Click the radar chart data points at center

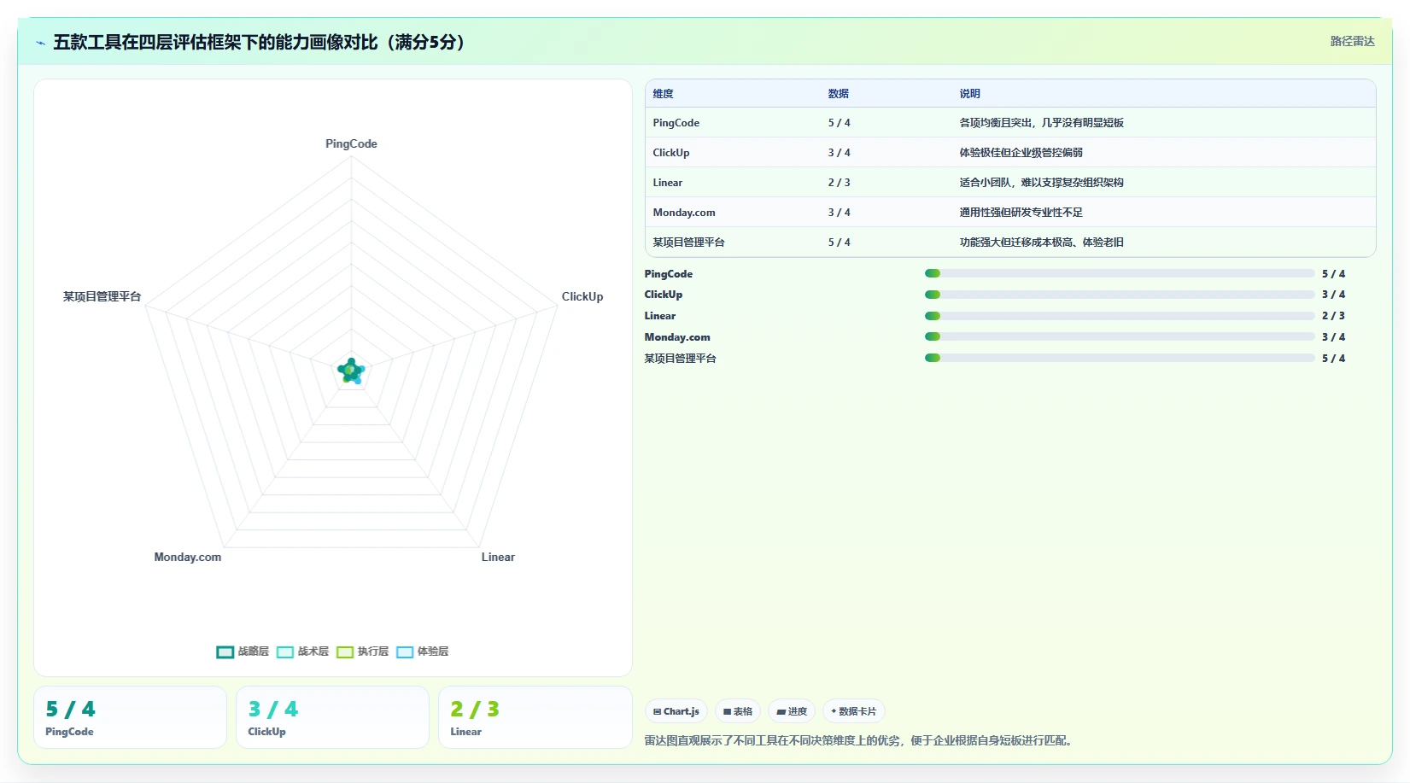(x=351, y=371)
